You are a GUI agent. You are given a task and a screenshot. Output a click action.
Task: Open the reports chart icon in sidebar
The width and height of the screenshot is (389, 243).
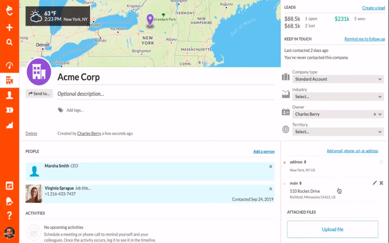tap(9, 125)
